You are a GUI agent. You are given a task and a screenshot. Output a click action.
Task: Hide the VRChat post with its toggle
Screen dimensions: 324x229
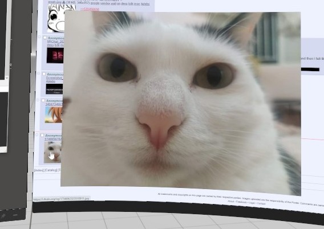coord(40,37)
